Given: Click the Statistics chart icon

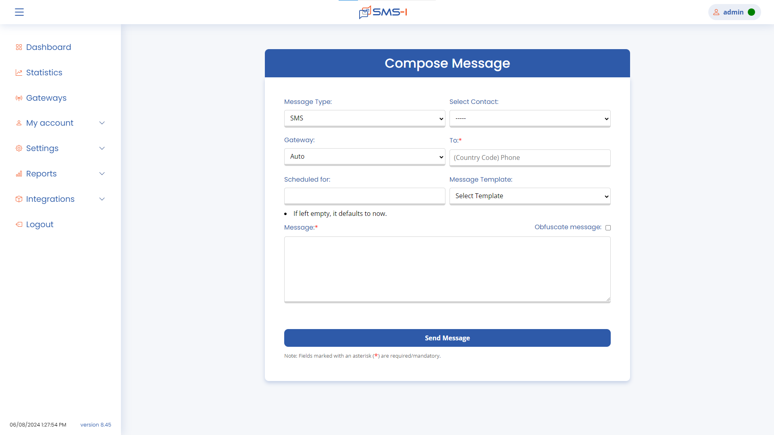Looking at the screenshot, I should 19,72.
